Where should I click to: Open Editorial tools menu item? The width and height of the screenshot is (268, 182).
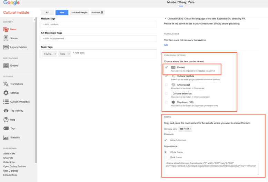(x=10, y=175)
